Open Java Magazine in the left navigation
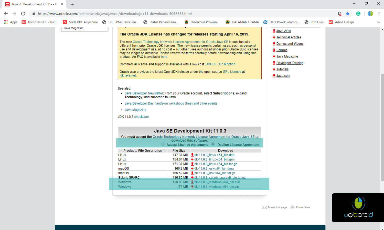 pos(73,28)
